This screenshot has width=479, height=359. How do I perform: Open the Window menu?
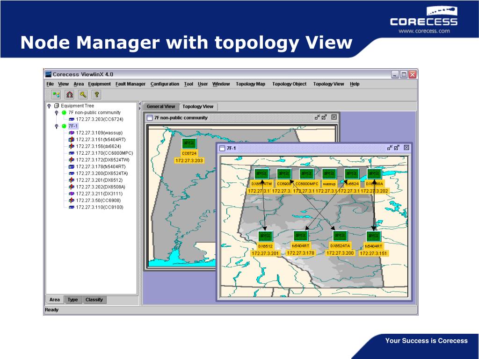[x=221, y=84]
